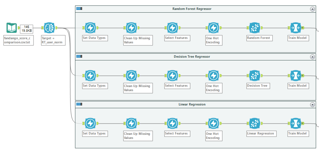Click the Random Forest algorithm tool icon

point(255,28)
